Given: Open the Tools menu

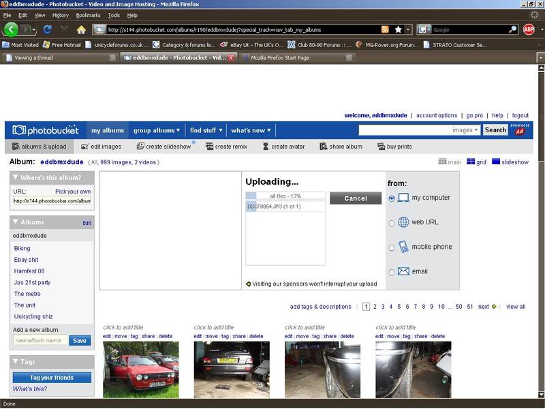Looking at the screenshot, I should tap(114, 15).
